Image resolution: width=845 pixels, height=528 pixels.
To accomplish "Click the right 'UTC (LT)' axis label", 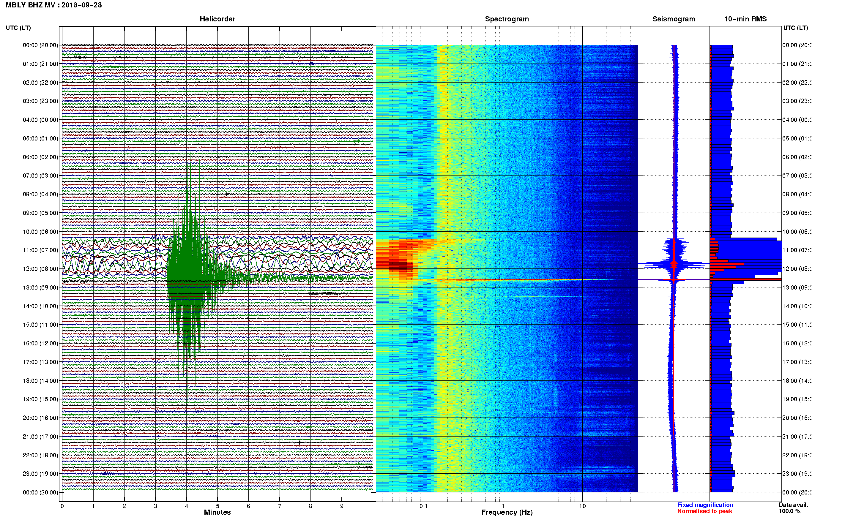I will click(795, 28).
